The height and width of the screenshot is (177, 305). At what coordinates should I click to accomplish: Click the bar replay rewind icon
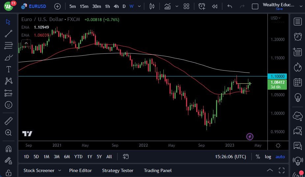tap(214, 6)
